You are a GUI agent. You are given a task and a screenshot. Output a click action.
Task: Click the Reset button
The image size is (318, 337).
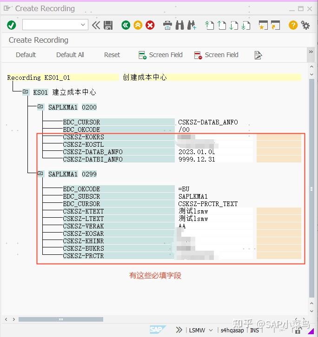pyautogui.click(x=112, y=55)
